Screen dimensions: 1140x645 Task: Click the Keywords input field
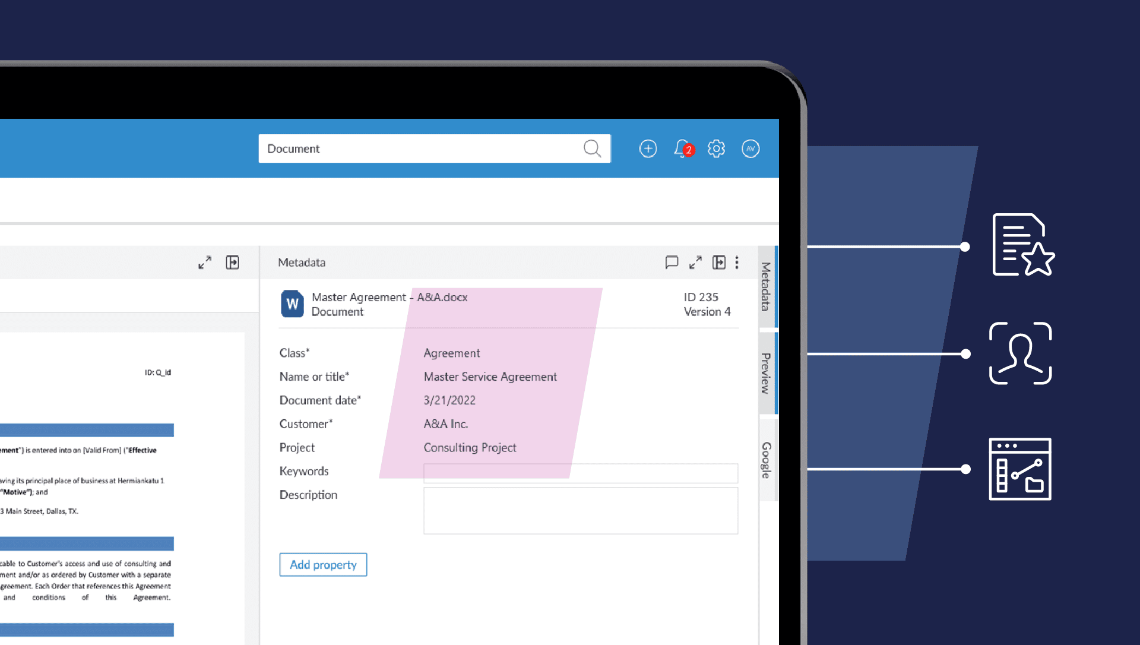point(579,470)
